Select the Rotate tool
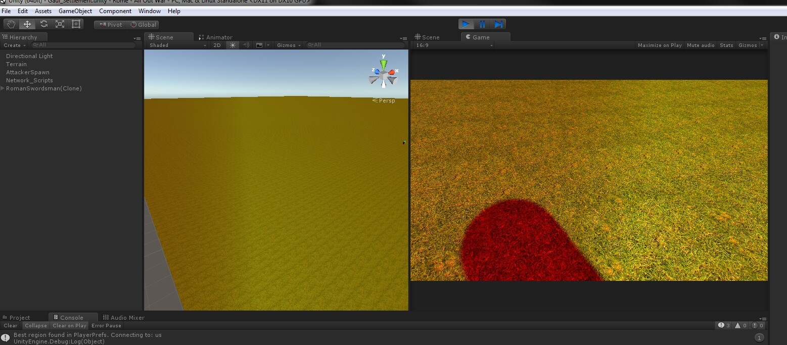787x345 pixels. [x=43, y=24]
